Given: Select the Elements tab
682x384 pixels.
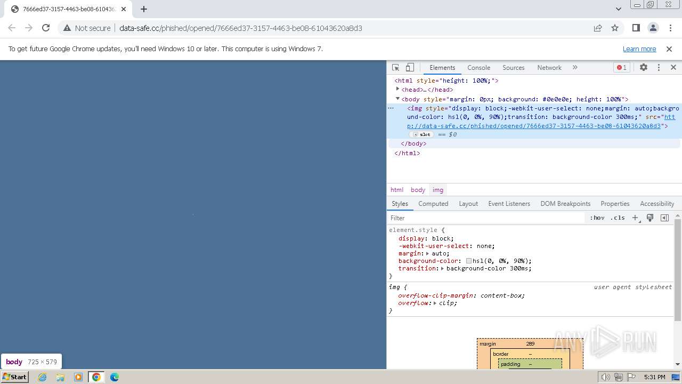Looking at the screenshot, I should coord(442,68).
